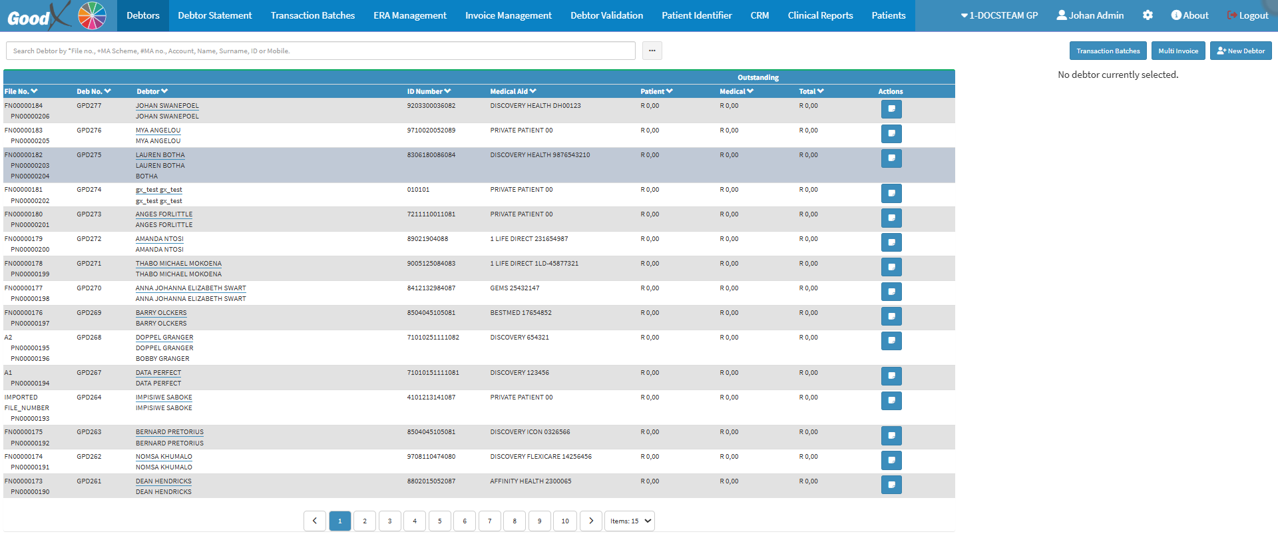Go to next page arrow in pagination
The height and width of the screenshot is (534, 1278).
click(x=590, y=521)
